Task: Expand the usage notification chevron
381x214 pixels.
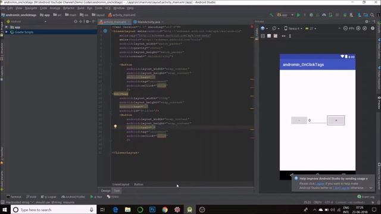Action: coord(371,188)
